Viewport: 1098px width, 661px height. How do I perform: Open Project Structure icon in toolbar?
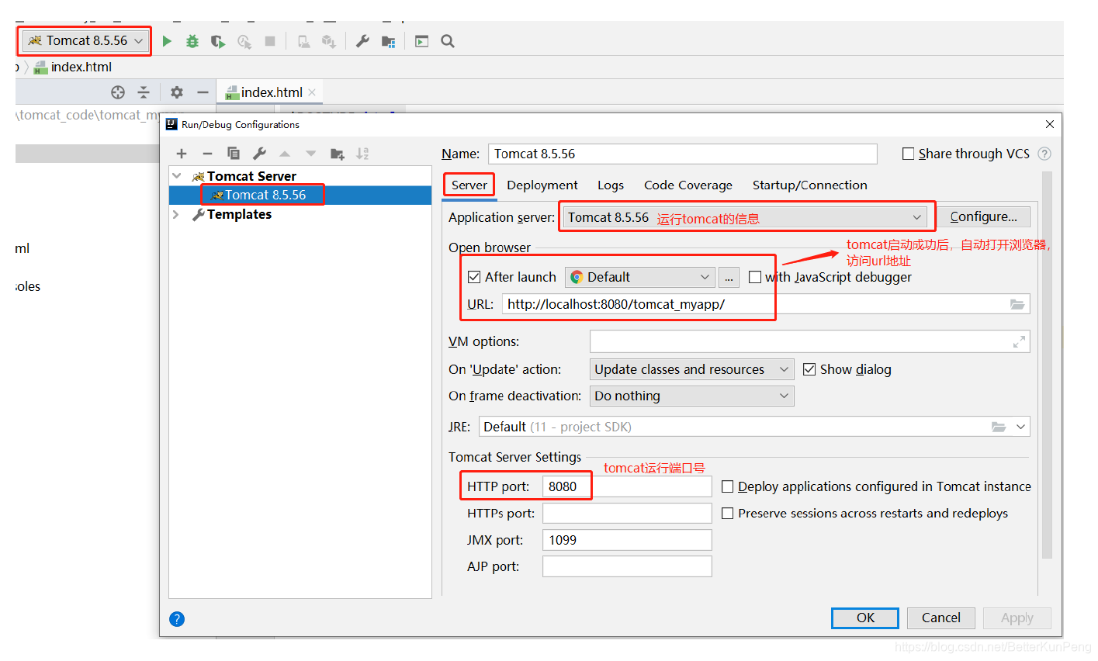[389, 41]
